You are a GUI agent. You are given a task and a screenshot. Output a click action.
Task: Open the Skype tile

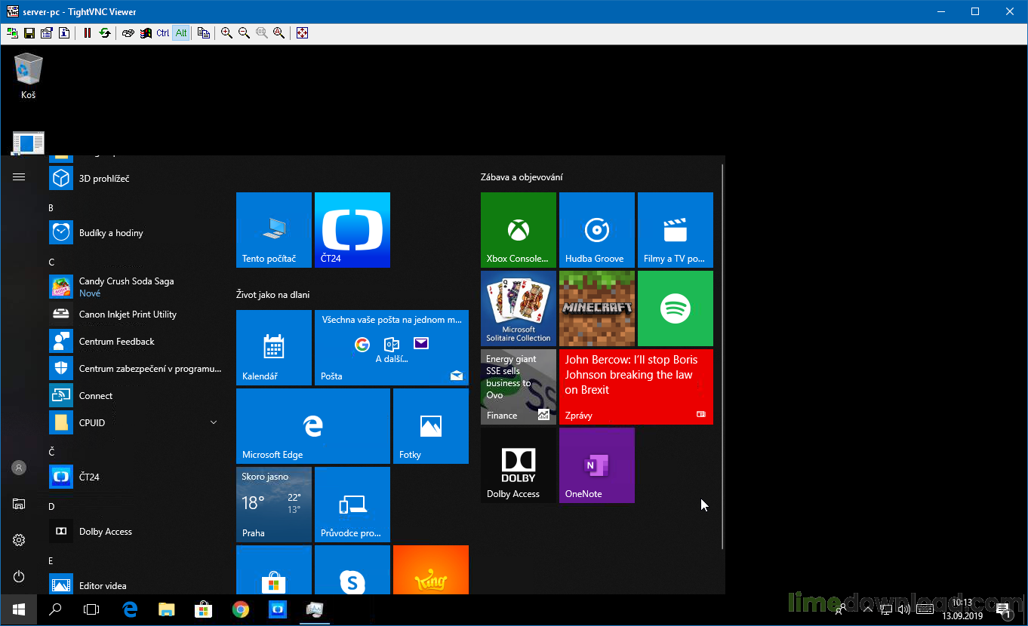(352, 570)
